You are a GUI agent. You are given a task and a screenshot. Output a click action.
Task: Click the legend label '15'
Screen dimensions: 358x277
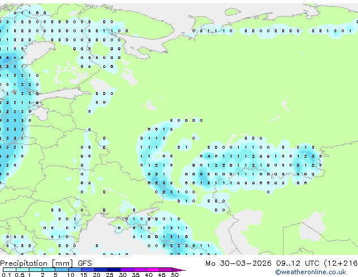point(84,275)
